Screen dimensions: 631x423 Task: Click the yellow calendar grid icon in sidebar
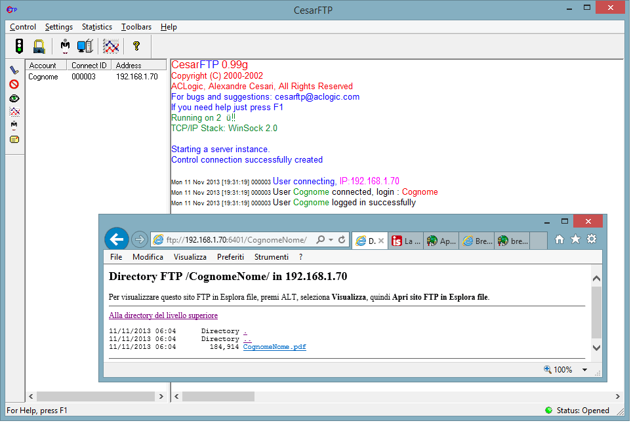[14, 140]
